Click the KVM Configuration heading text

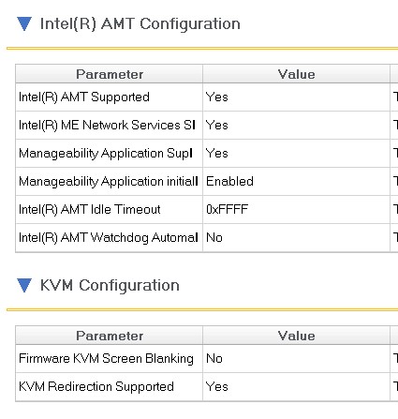click(110, 285)
